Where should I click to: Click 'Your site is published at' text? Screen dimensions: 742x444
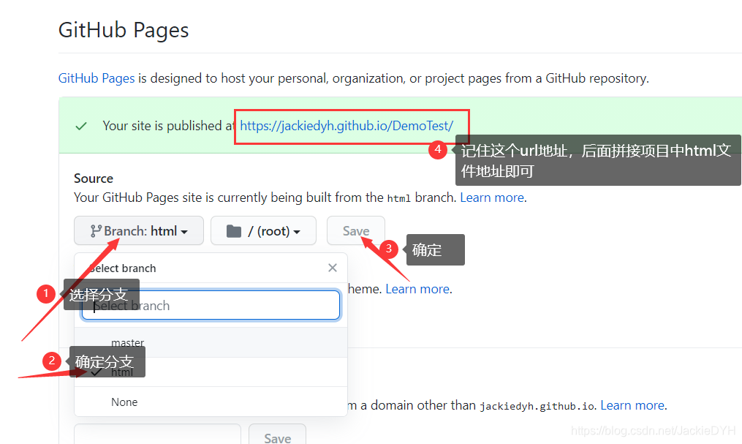coord(169,126)
